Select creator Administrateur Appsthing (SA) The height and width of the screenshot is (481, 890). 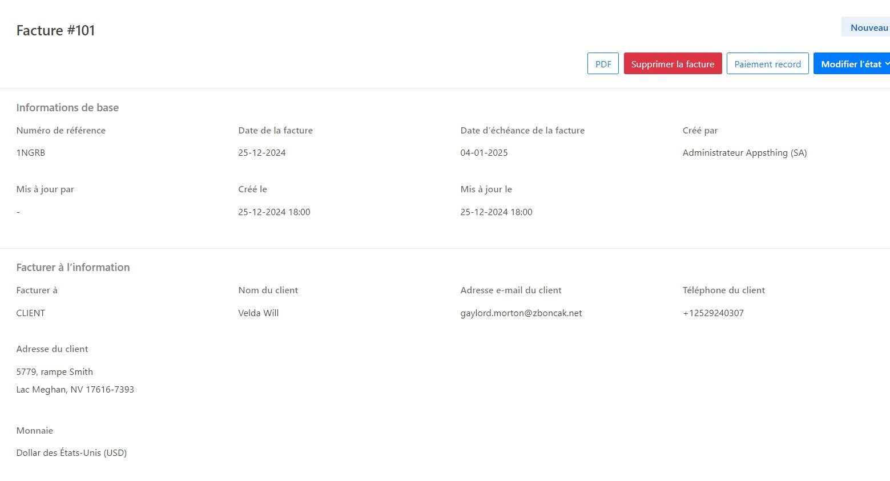[x=744, y=153]
